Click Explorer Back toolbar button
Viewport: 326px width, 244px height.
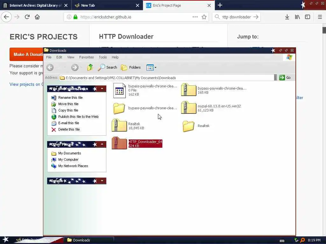50,67
